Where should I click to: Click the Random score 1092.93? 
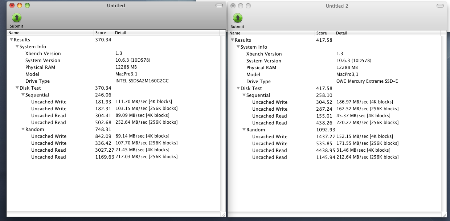(x=326, y=130)
